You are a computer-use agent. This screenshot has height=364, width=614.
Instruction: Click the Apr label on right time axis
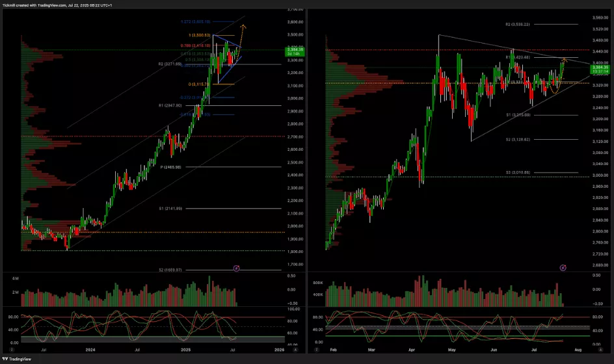[411, 350]
